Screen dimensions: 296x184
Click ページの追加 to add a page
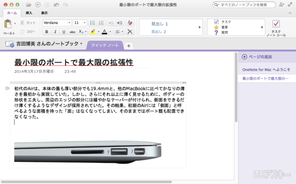[257, 57]
